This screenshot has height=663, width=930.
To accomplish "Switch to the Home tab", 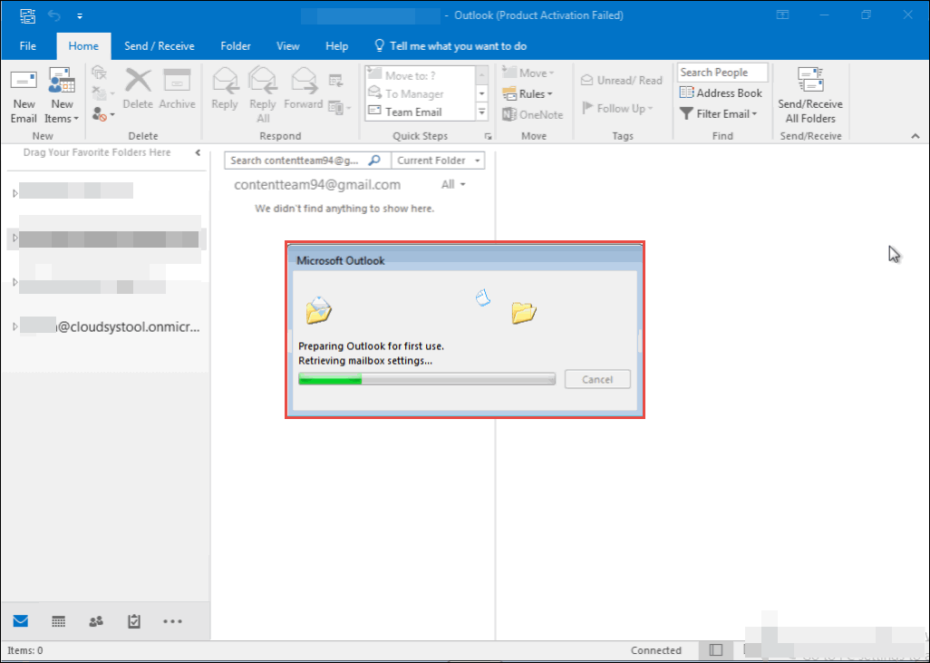I will click(x=83, y=46).
